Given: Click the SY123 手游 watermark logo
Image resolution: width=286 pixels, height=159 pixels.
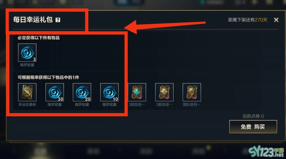Looking at the screenshot, I should tap(266, 152).
